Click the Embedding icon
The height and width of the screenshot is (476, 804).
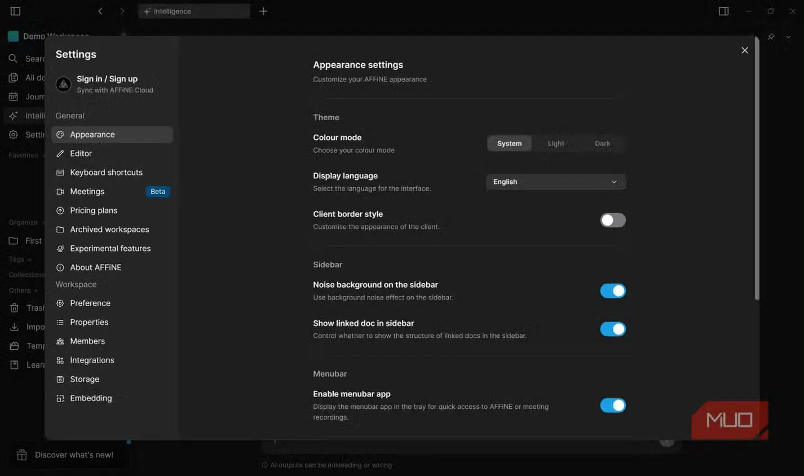(60, 398)
